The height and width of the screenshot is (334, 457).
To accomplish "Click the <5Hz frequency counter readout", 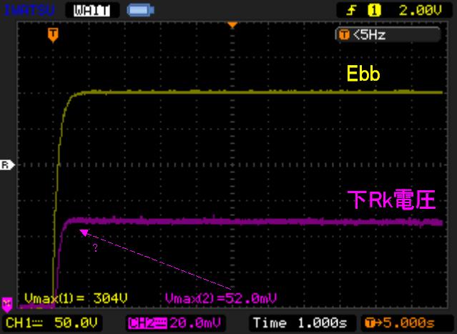I will point(388,35).
